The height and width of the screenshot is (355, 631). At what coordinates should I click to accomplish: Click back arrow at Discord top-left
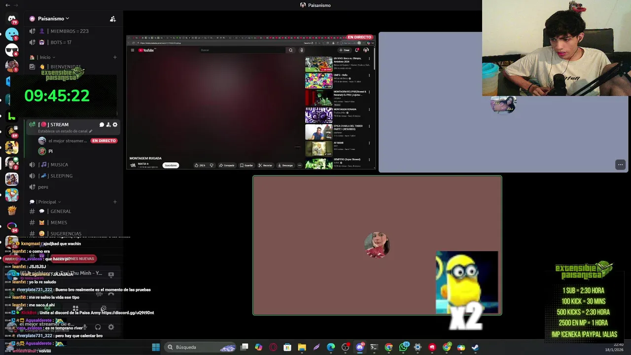[x=7, y=5]
